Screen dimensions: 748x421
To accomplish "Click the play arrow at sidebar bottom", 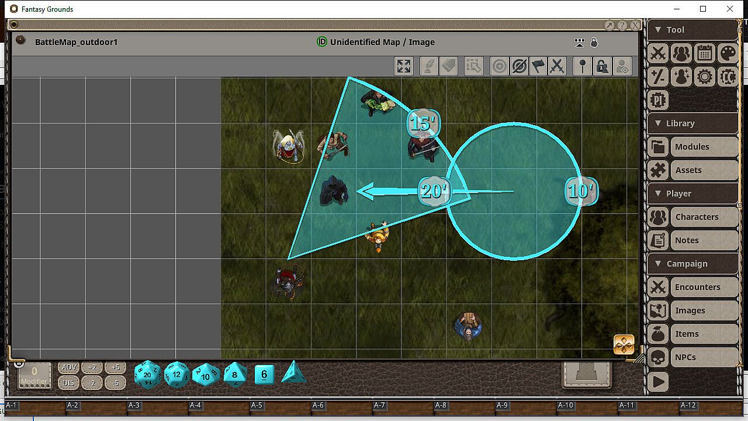I will [x=658, y=382].
